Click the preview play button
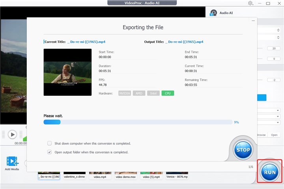Viewport: 284px width, 189px height. pos(13,135)
